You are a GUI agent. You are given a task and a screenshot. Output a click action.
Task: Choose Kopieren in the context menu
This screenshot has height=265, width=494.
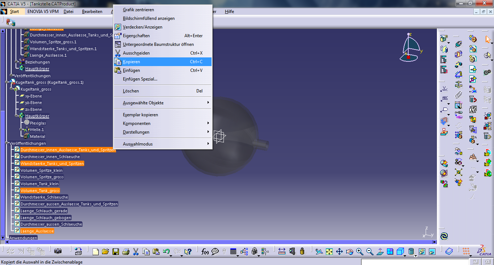click(163, 62)
